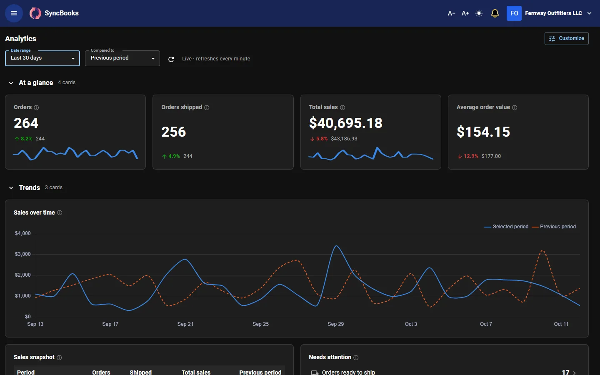
Task: Open the Orders ready to ship row
Action: 444,372
